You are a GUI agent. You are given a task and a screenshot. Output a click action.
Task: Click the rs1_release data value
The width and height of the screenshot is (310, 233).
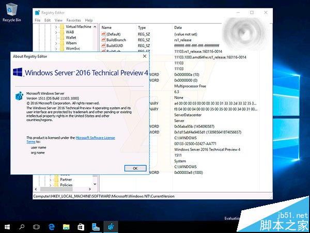(183, 40)
